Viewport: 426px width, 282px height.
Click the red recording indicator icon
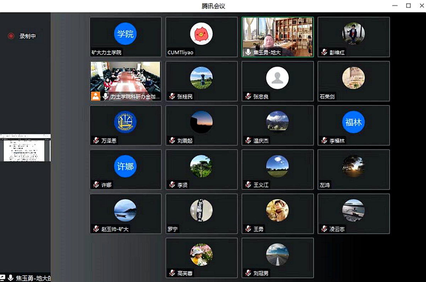click(11, 36)
